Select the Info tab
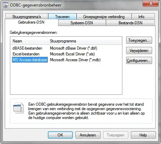 tap(143, 17)
